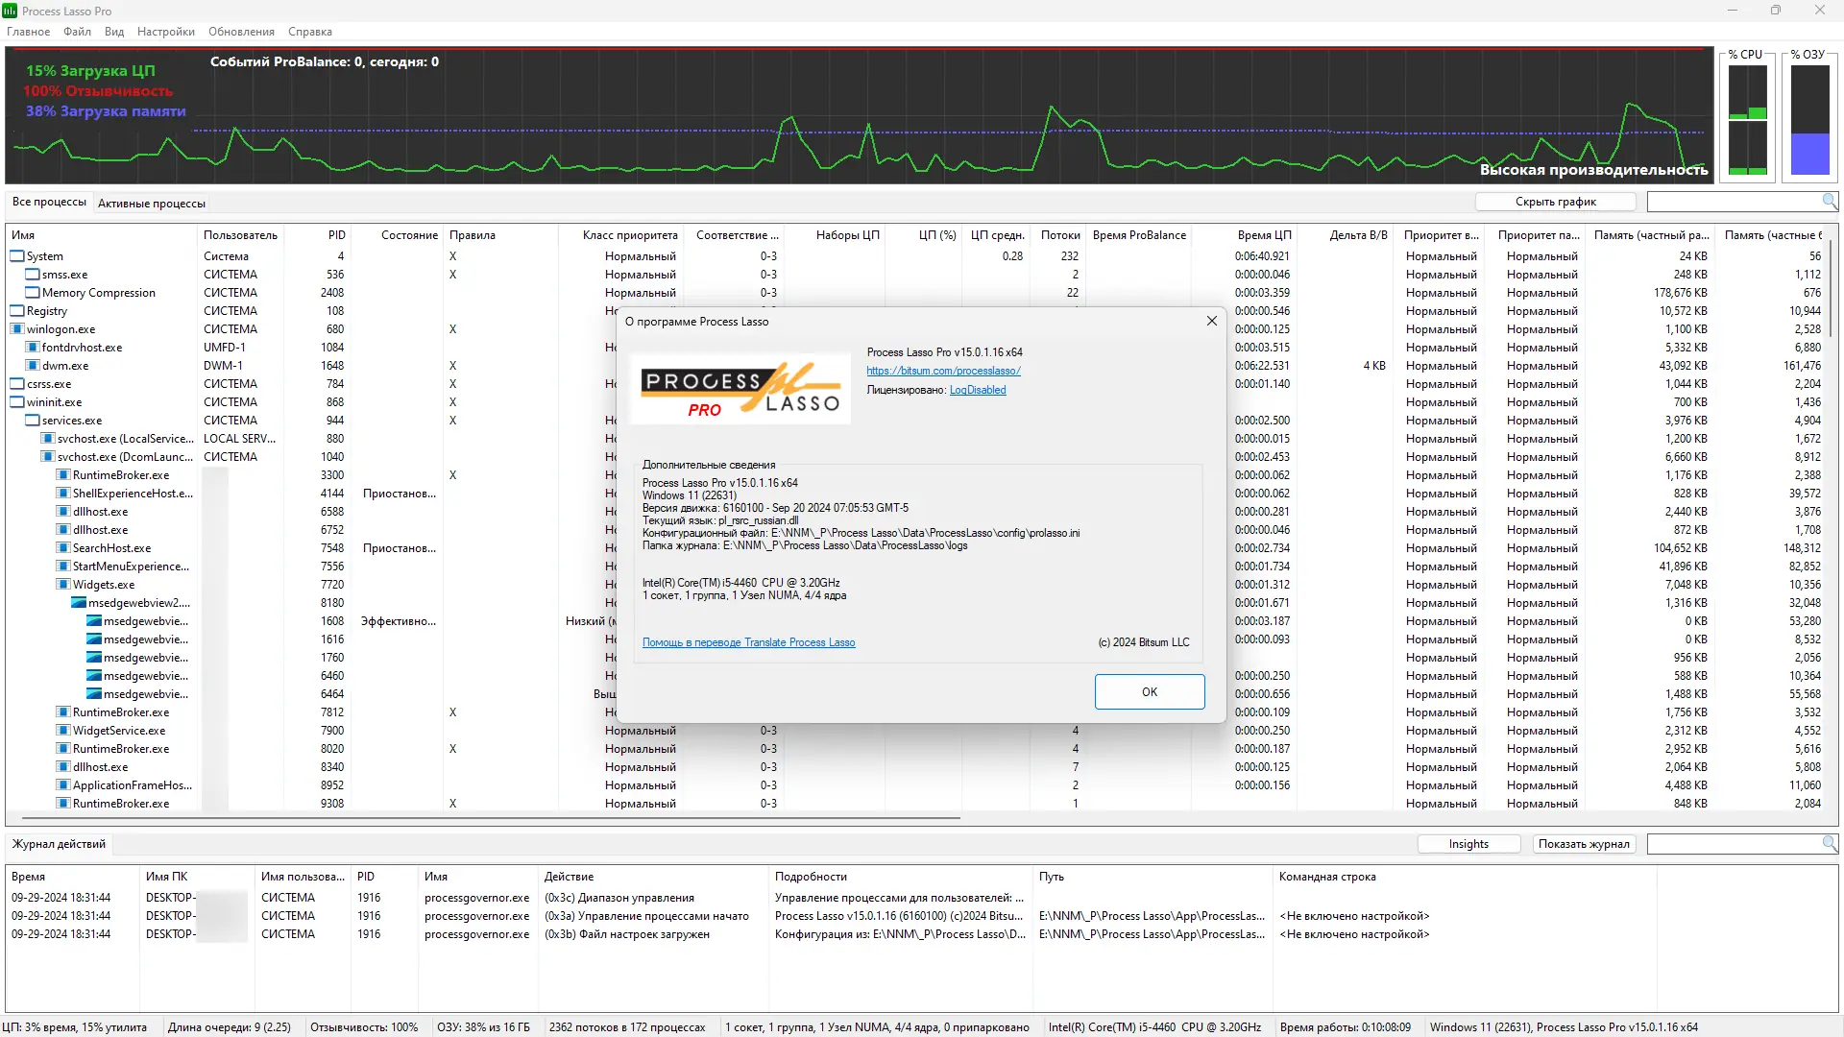Click the % ОЗУ memory meter bar
This screenshot has width=1844, height=1037.
pyautogui.click(x=1809, y=120)
